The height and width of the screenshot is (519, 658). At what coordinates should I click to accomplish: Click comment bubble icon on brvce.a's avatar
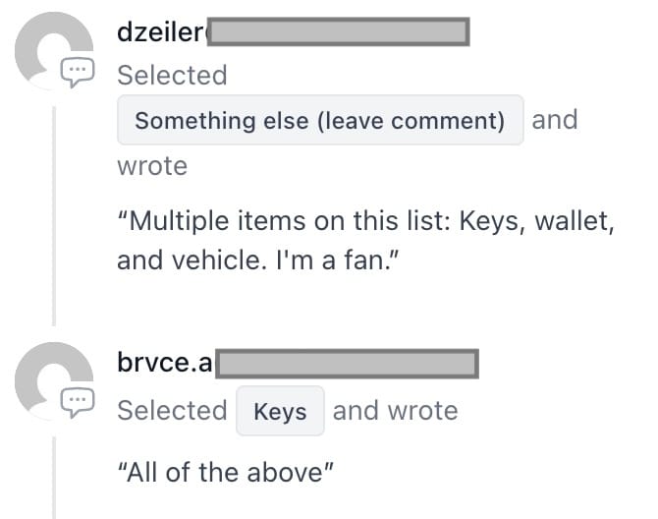pos(78,399)
